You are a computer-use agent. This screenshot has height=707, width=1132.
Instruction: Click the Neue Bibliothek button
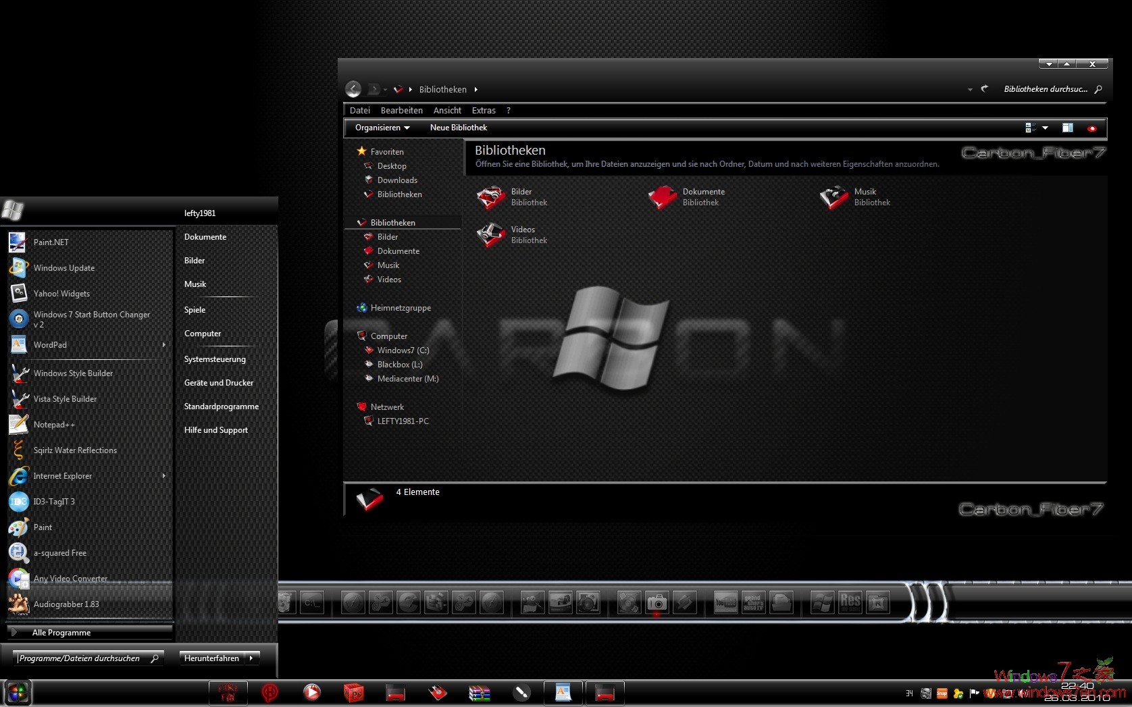458,128
